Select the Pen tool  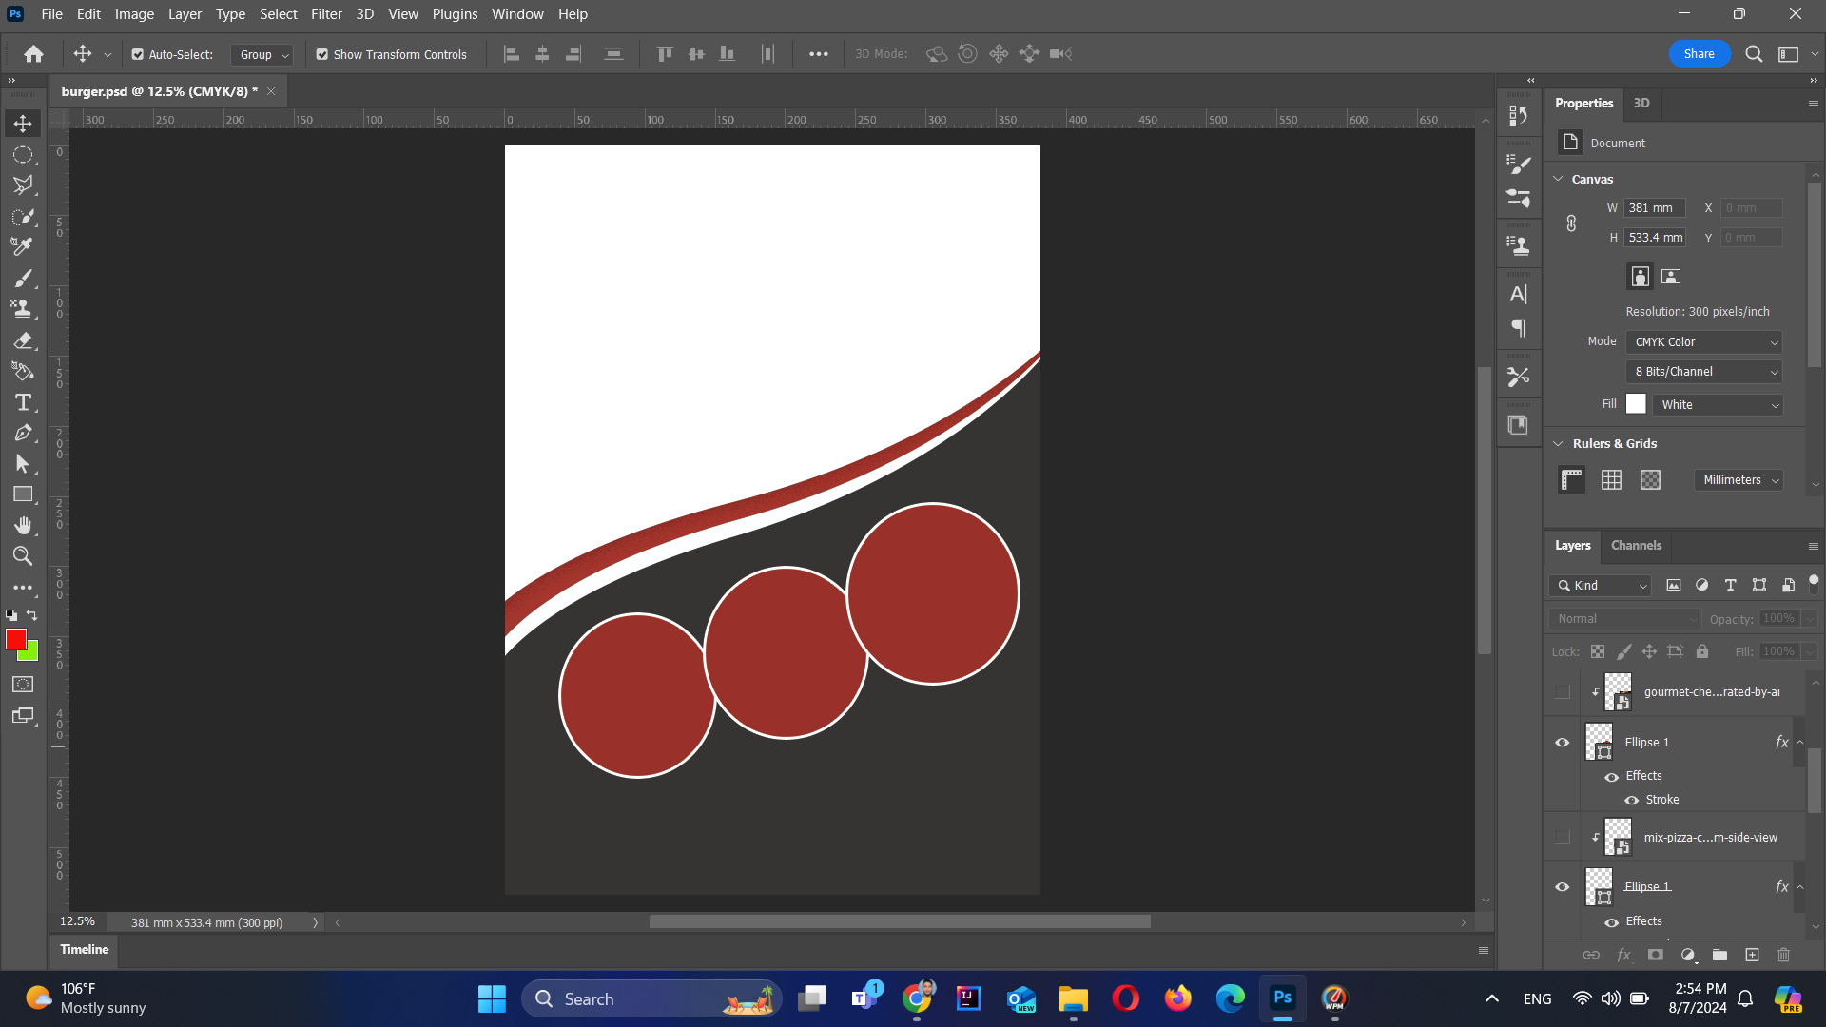click(x=23, y=433)
